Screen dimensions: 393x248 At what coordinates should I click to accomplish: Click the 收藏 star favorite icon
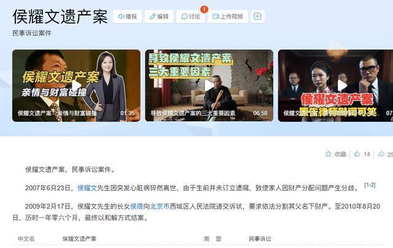pyautogui.click(x=328, y=154)
